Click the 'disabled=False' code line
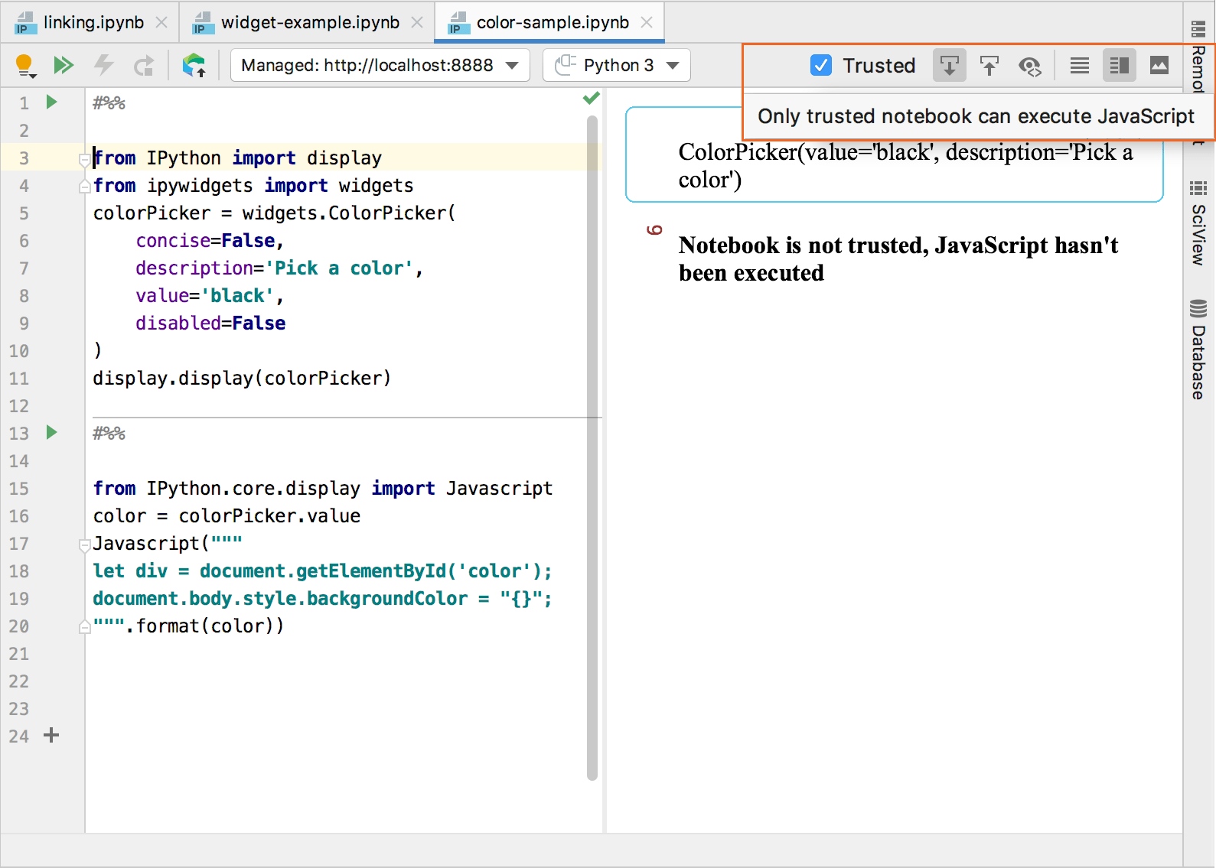Viewport: 1216px width, 868px height. pos(210,323)
